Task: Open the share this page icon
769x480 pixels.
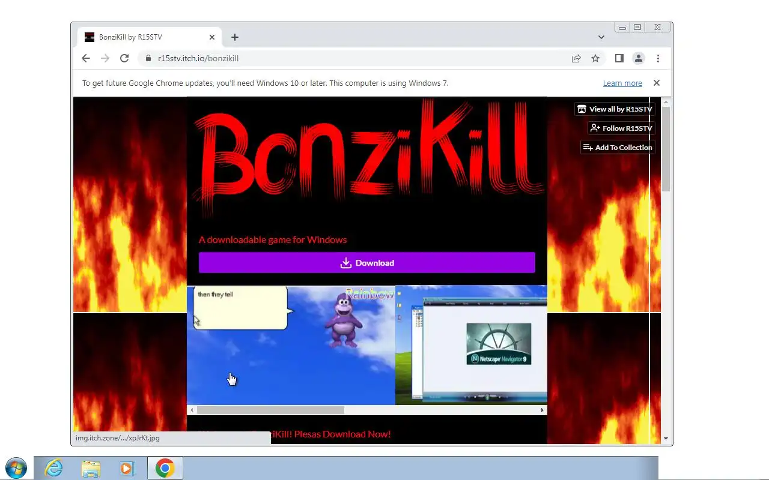Action: pos(576,58)
